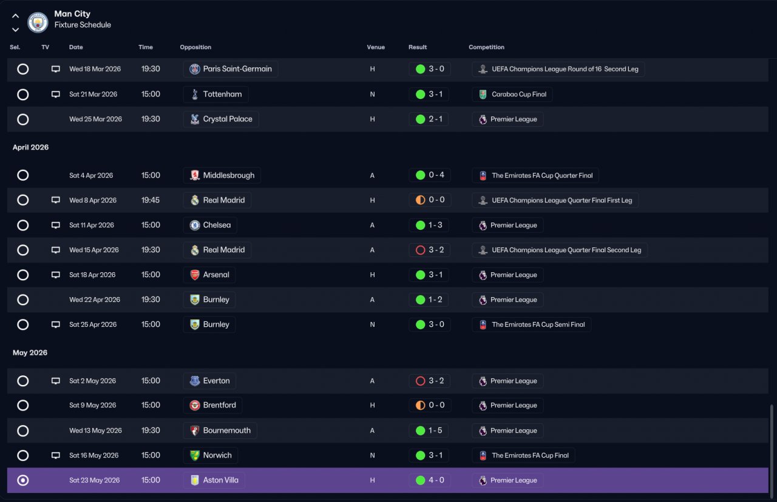Go to previous team with the up chevron

pos(15,16)
